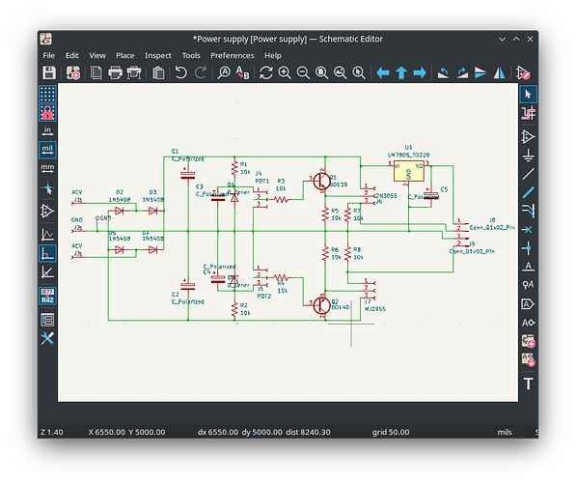576x483 pixels.
Task: Open Find and Replace tool
Action: click(243, 72)
